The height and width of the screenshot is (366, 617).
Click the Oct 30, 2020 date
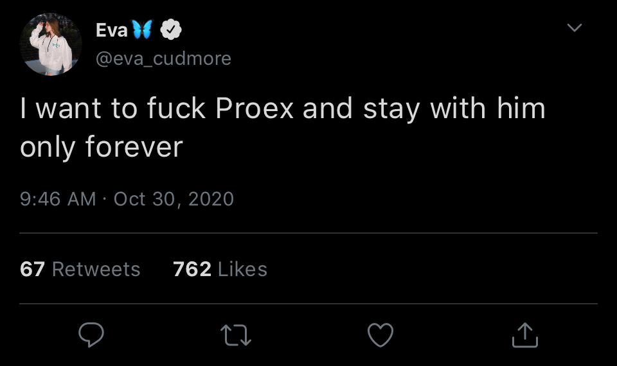174,199
